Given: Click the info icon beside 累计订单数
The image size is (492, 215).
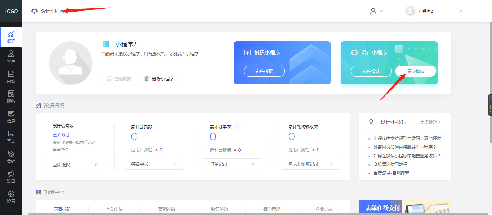Looking at the screenshot, I should (x=237, y=127).
